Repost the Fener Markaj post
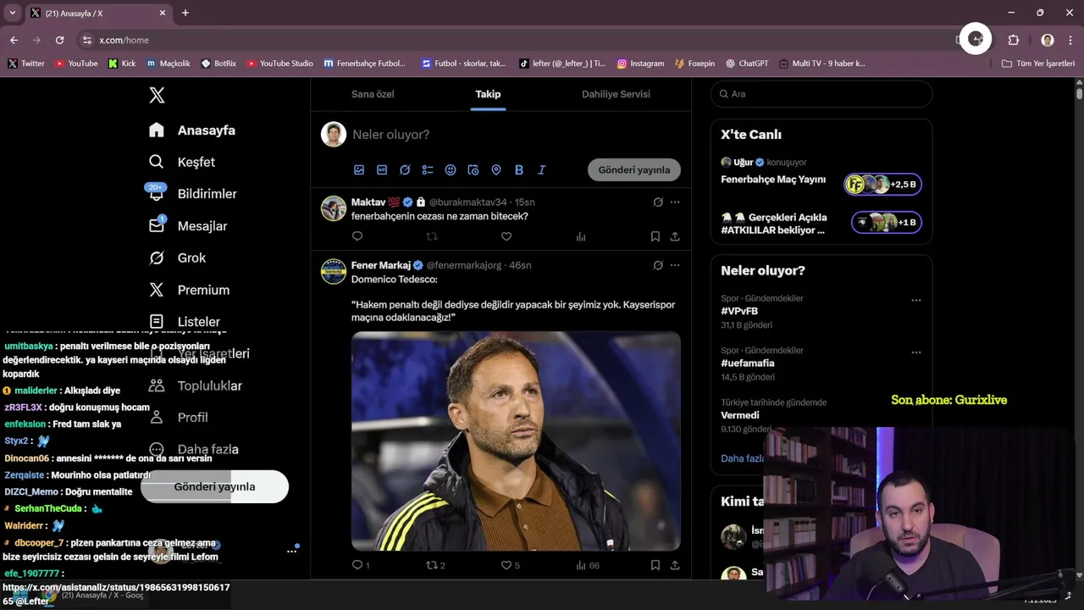1084x610 pixels. tap(435, 565)
